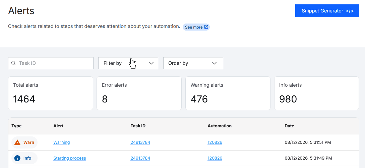This screenshot has width=365, height=168.
Task: Click the Type column header
Action: coord(16,126)
